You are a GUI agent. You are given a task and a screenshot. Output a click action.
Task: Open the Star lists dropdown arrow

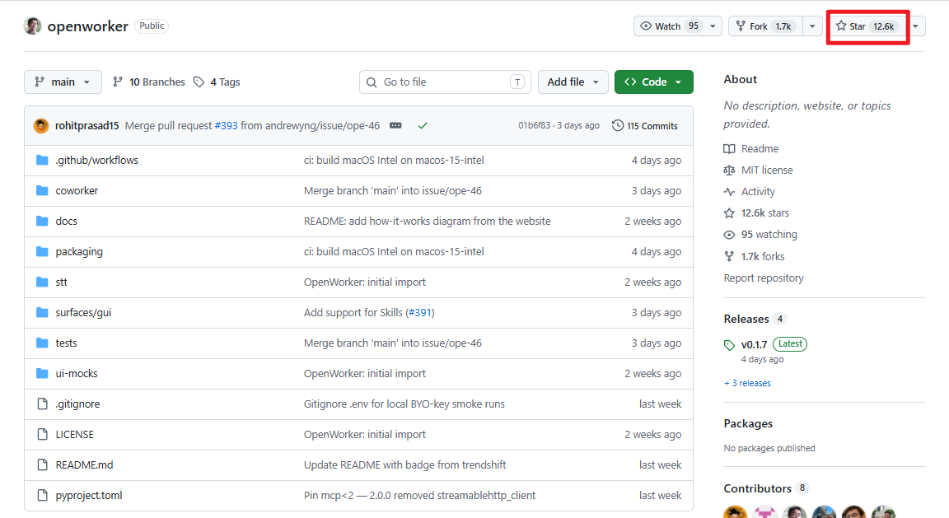coord(916,26)
